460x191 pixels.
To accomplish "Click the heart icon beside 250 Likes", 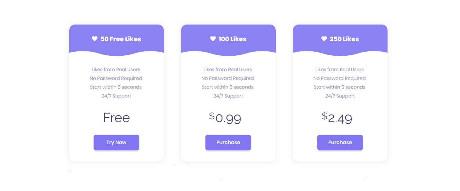I will (x=324, y=39).
